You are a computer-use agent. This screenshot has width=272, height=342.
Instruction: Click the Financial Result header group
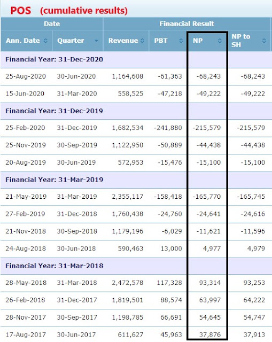point(186,24)
